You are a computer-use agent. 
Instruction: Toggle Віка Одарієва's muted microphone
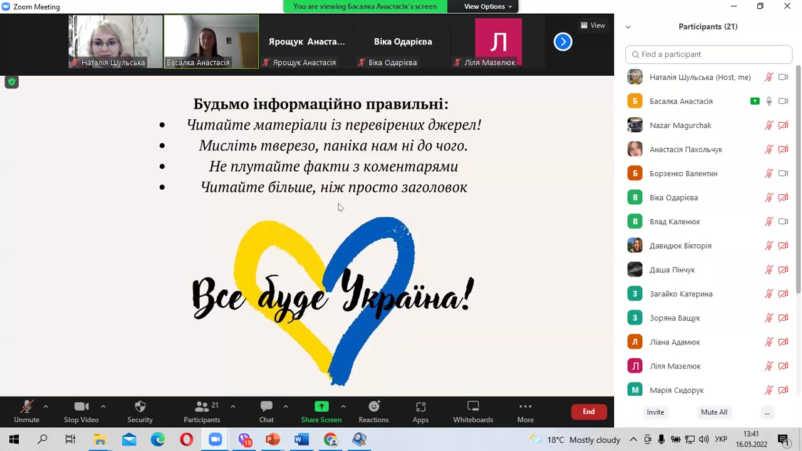(769, 197)
